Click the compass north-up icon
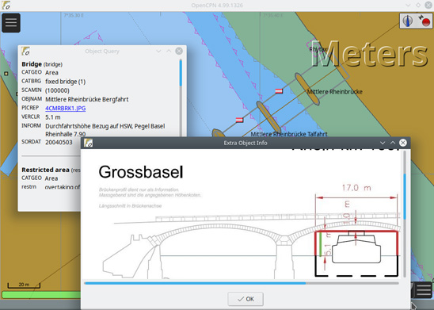The height and width of the screenshot is (310, 434). pyautogui.click(x=408, y=21)
